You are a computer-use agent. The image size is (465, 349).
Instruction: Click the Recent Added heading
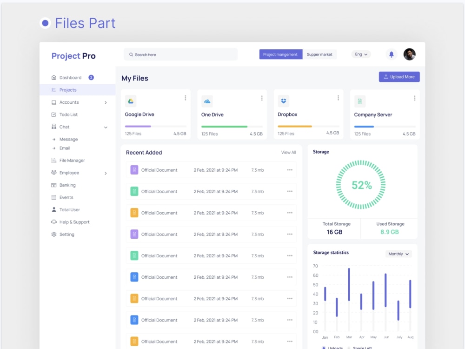click(144, 153)
